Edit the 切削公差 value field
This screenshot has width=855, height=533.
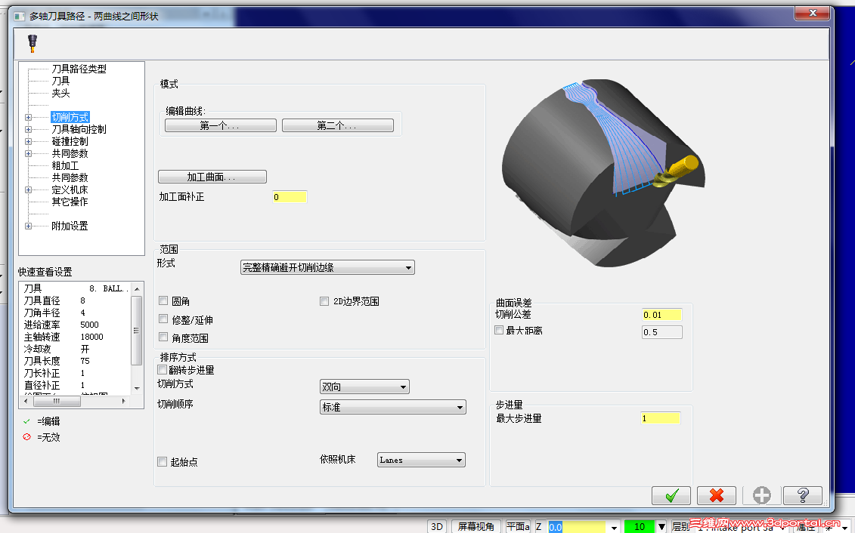(661, 313)
